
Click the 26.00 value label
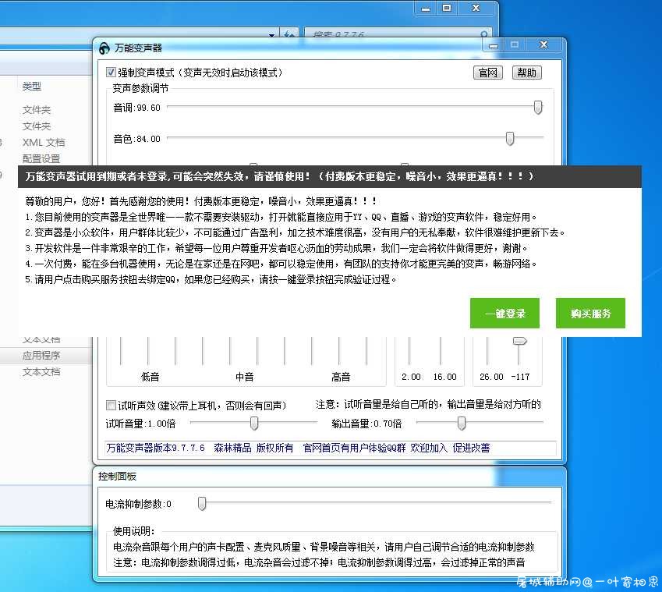491,377
